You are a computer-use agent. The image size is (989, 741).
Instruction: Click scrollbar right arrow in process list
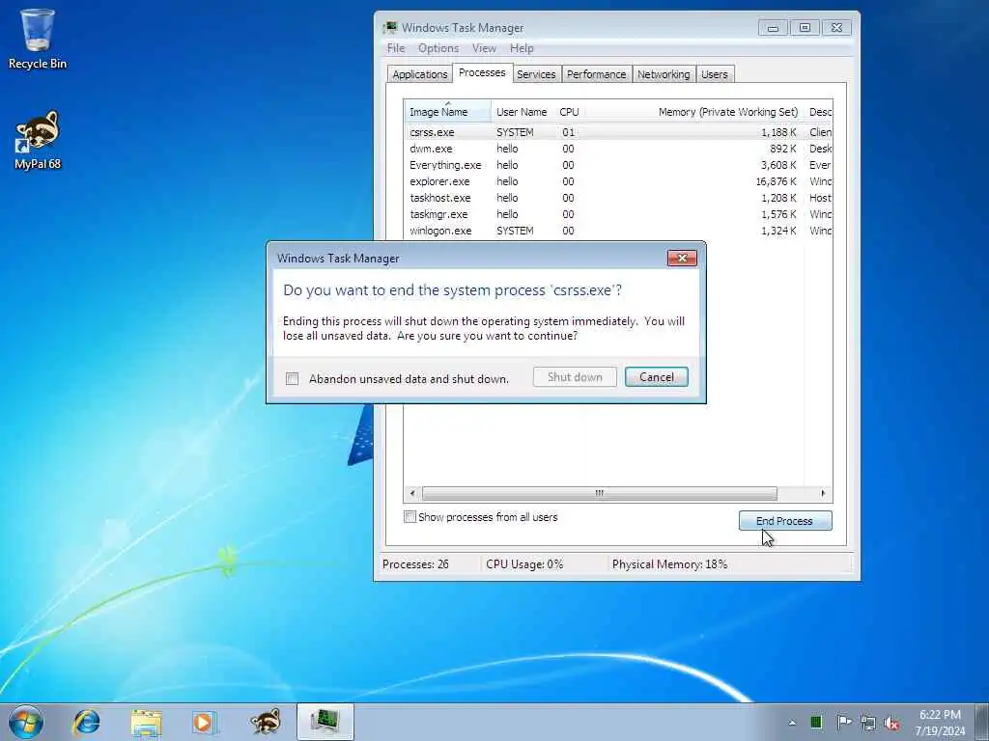(x=823, y=493)
